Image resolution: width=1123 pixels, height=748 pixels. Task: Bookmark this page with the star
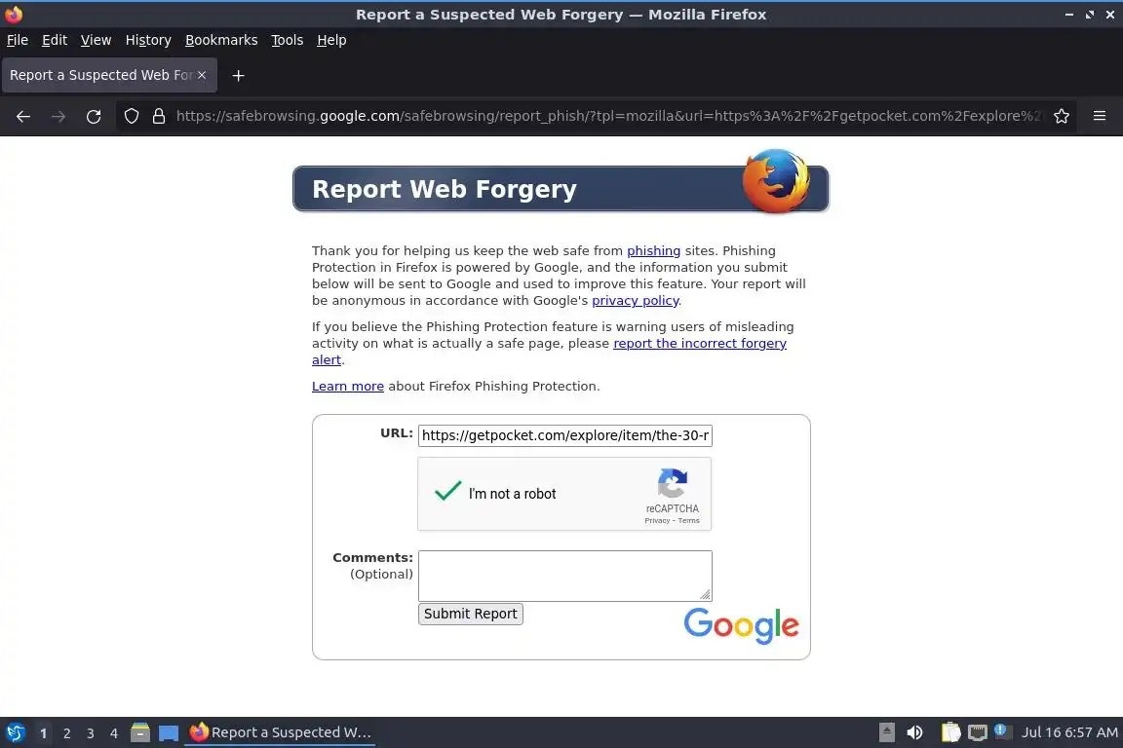1062,116
